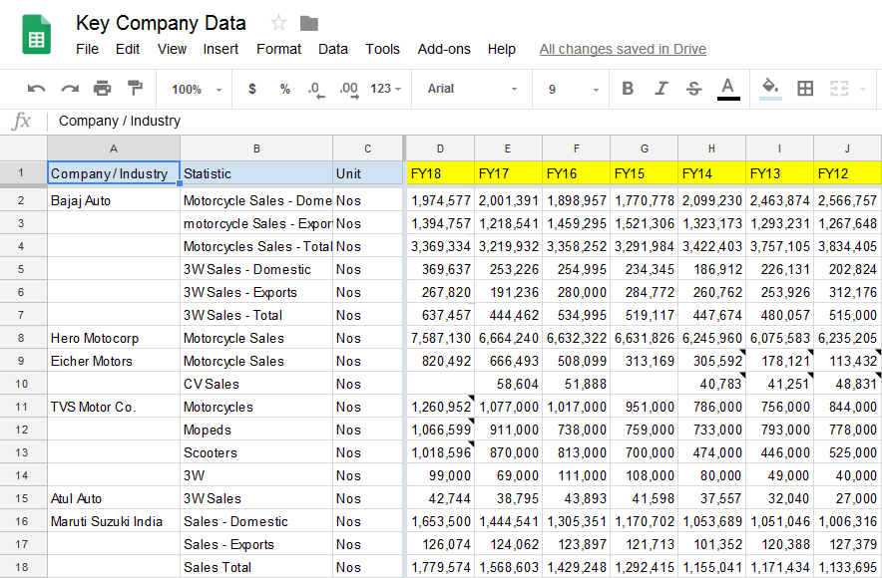Select the TVS Motor Co. cell
882x578 pixels.
point(114,407)
